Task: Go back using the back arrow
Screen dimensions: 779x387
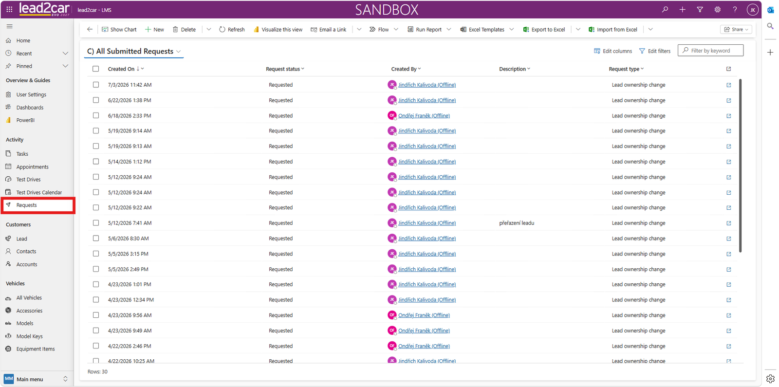Action: click(90, 29)
